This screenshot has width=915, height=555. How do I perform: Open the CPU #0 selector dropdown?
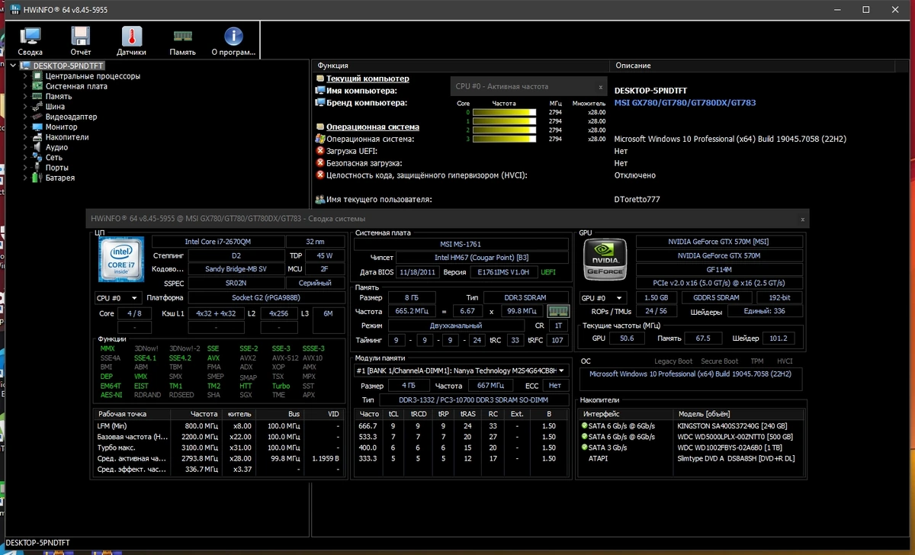tap(118, 297)
